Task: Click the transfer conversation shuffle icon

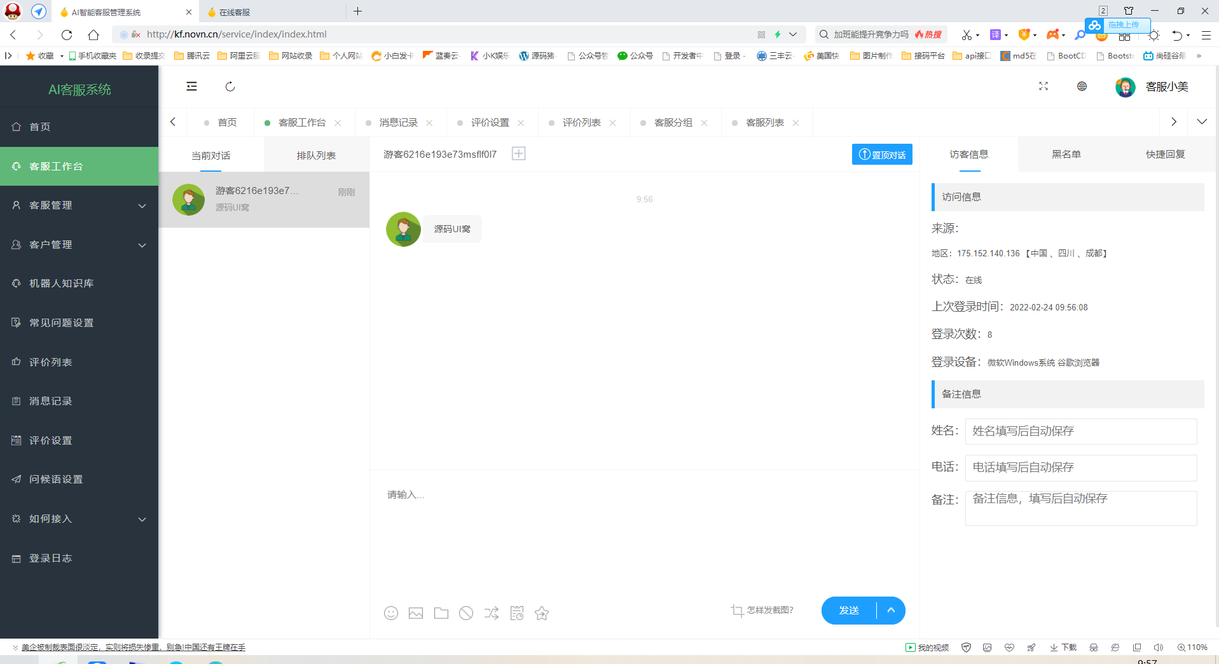Action: point(491,612)
